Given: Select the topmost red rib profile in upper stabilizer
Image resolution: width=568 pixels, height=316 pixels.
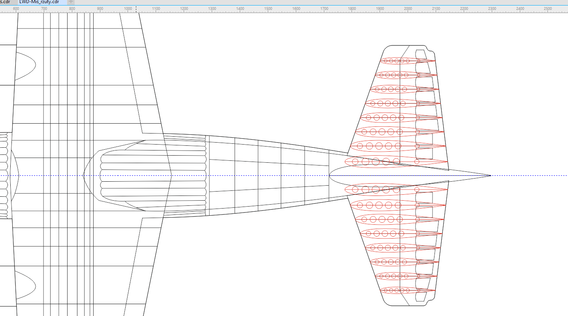Looking at the screenshot, I should 408,61.
